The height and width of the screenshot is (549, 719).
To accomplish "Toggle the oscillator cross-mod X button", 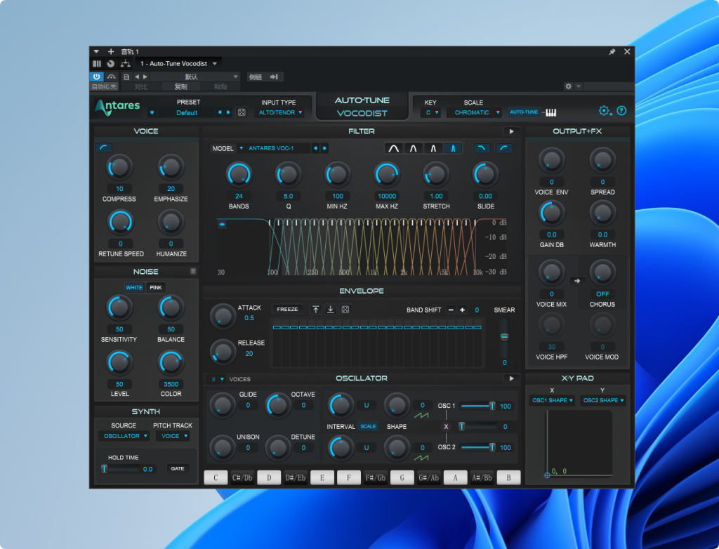I will pos(446,427).
